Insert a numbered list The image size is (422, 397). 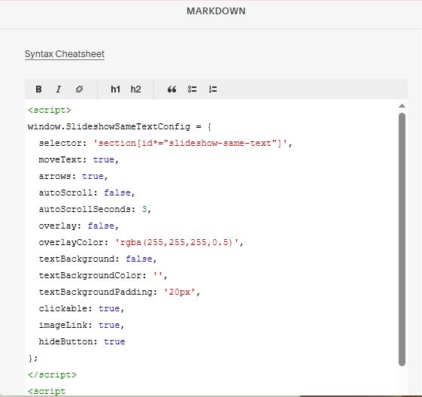tap(213, 89)
